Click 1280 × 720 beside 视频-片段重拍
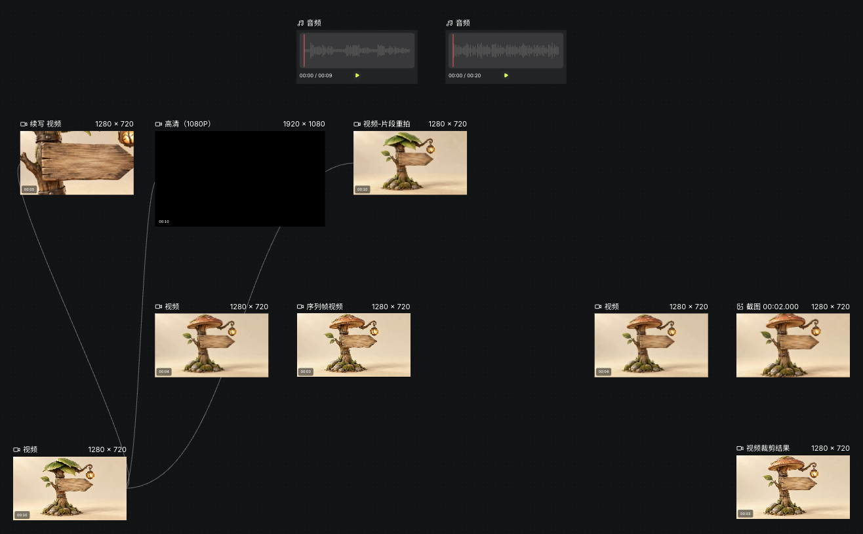Screen dimensions: 863x534 (x=448, y=124)
